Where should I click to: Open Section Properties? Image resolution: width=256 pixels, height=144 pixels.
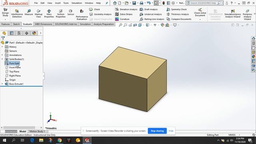click(60, 13)
